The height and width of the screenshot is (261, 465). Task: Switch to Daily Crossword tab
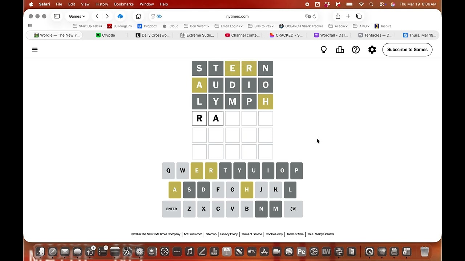(153, 35)
